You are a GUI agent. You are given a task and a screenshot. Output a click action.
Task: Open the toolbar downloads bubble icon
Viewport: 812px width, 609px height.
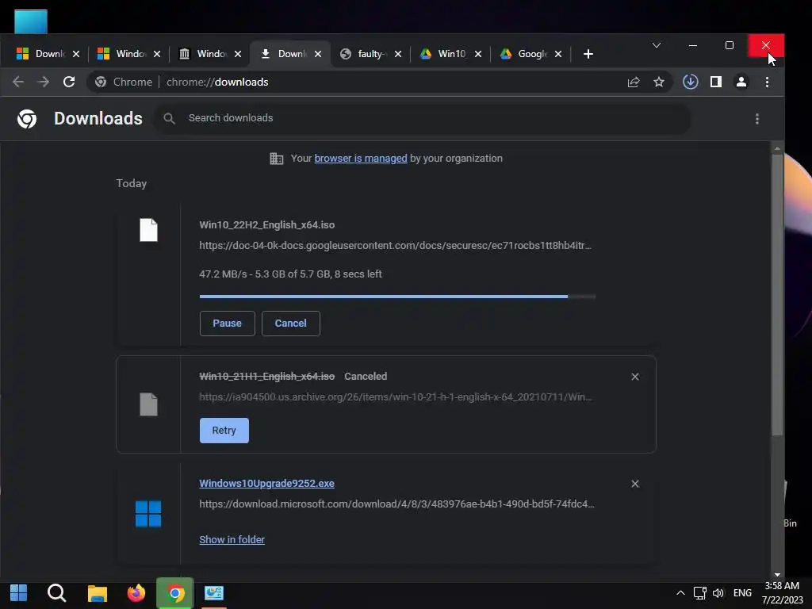pos(691,82)
